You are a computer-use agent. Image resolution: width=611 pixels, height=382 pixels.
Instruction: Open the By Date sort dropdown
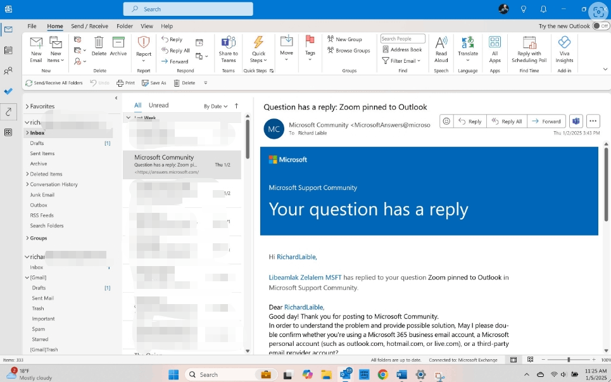tap(215, 106)
